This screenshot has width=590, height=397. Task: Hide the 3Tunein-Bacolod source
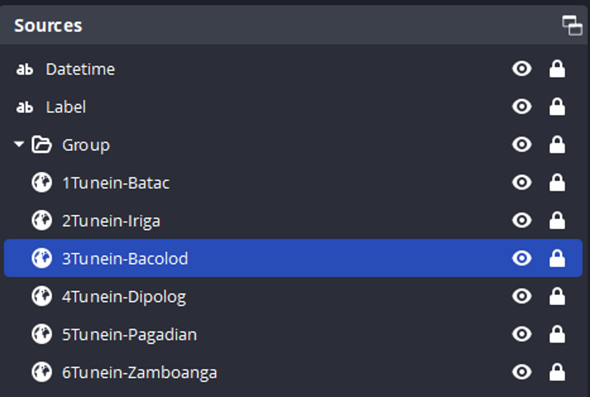(x=522, y=258)
